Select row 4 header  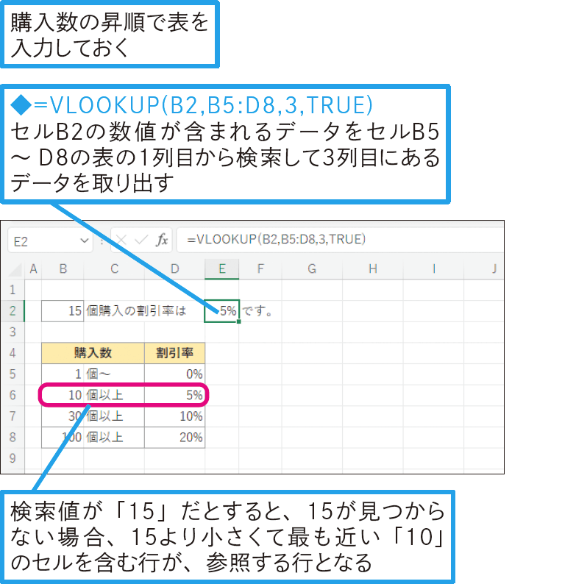(13, 353)
